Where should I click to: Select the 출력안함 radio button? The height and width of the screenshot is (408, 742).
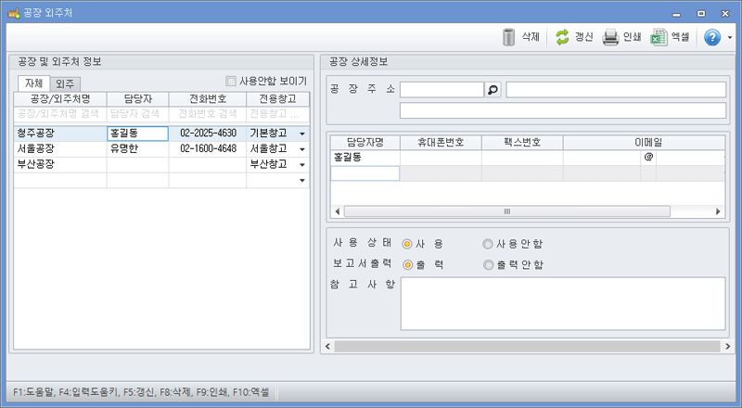coord(488,265)
